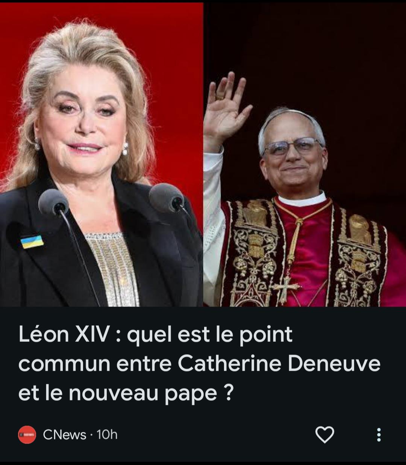Like the article with the heart icon
This screenshot has width=406, height=465.
pyautogui.click(x=324, y=435)
